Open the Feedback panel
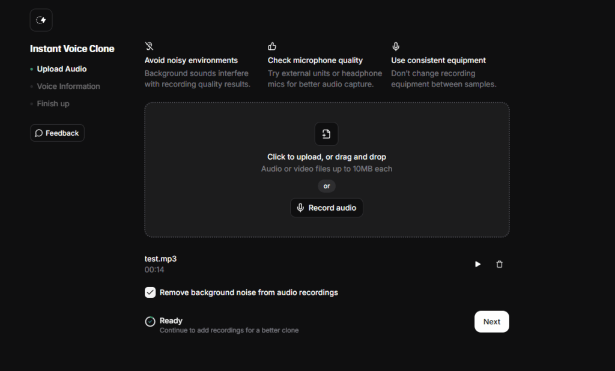615x371 pixels. 57,133
